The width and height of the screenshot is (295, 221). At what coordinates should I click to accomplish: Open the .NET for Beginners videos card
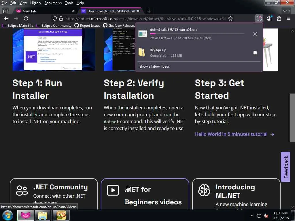tap(145, 194)
